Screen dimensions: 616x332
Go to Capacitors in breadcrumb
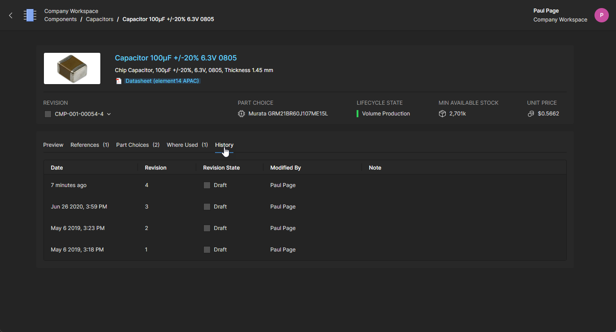[99, 19]
